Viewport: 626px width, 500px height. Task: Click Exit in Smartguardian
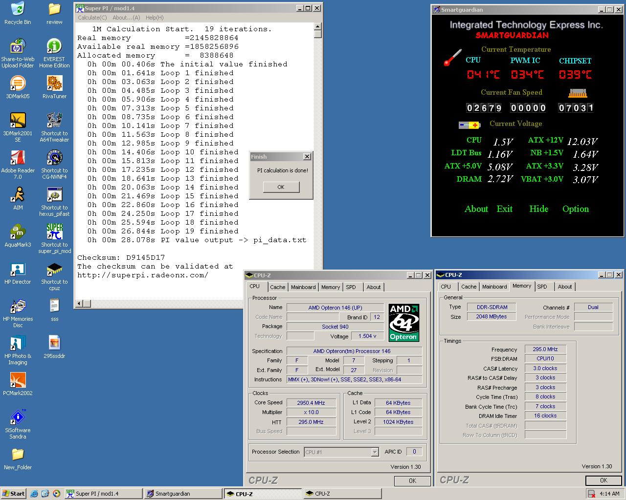pos(505,209)
